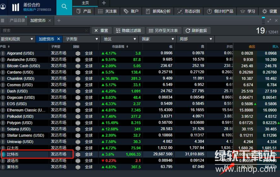Screen dimensions: 280x177
Task: Click the 重置 reset button
Action: [x=101, y=30]
